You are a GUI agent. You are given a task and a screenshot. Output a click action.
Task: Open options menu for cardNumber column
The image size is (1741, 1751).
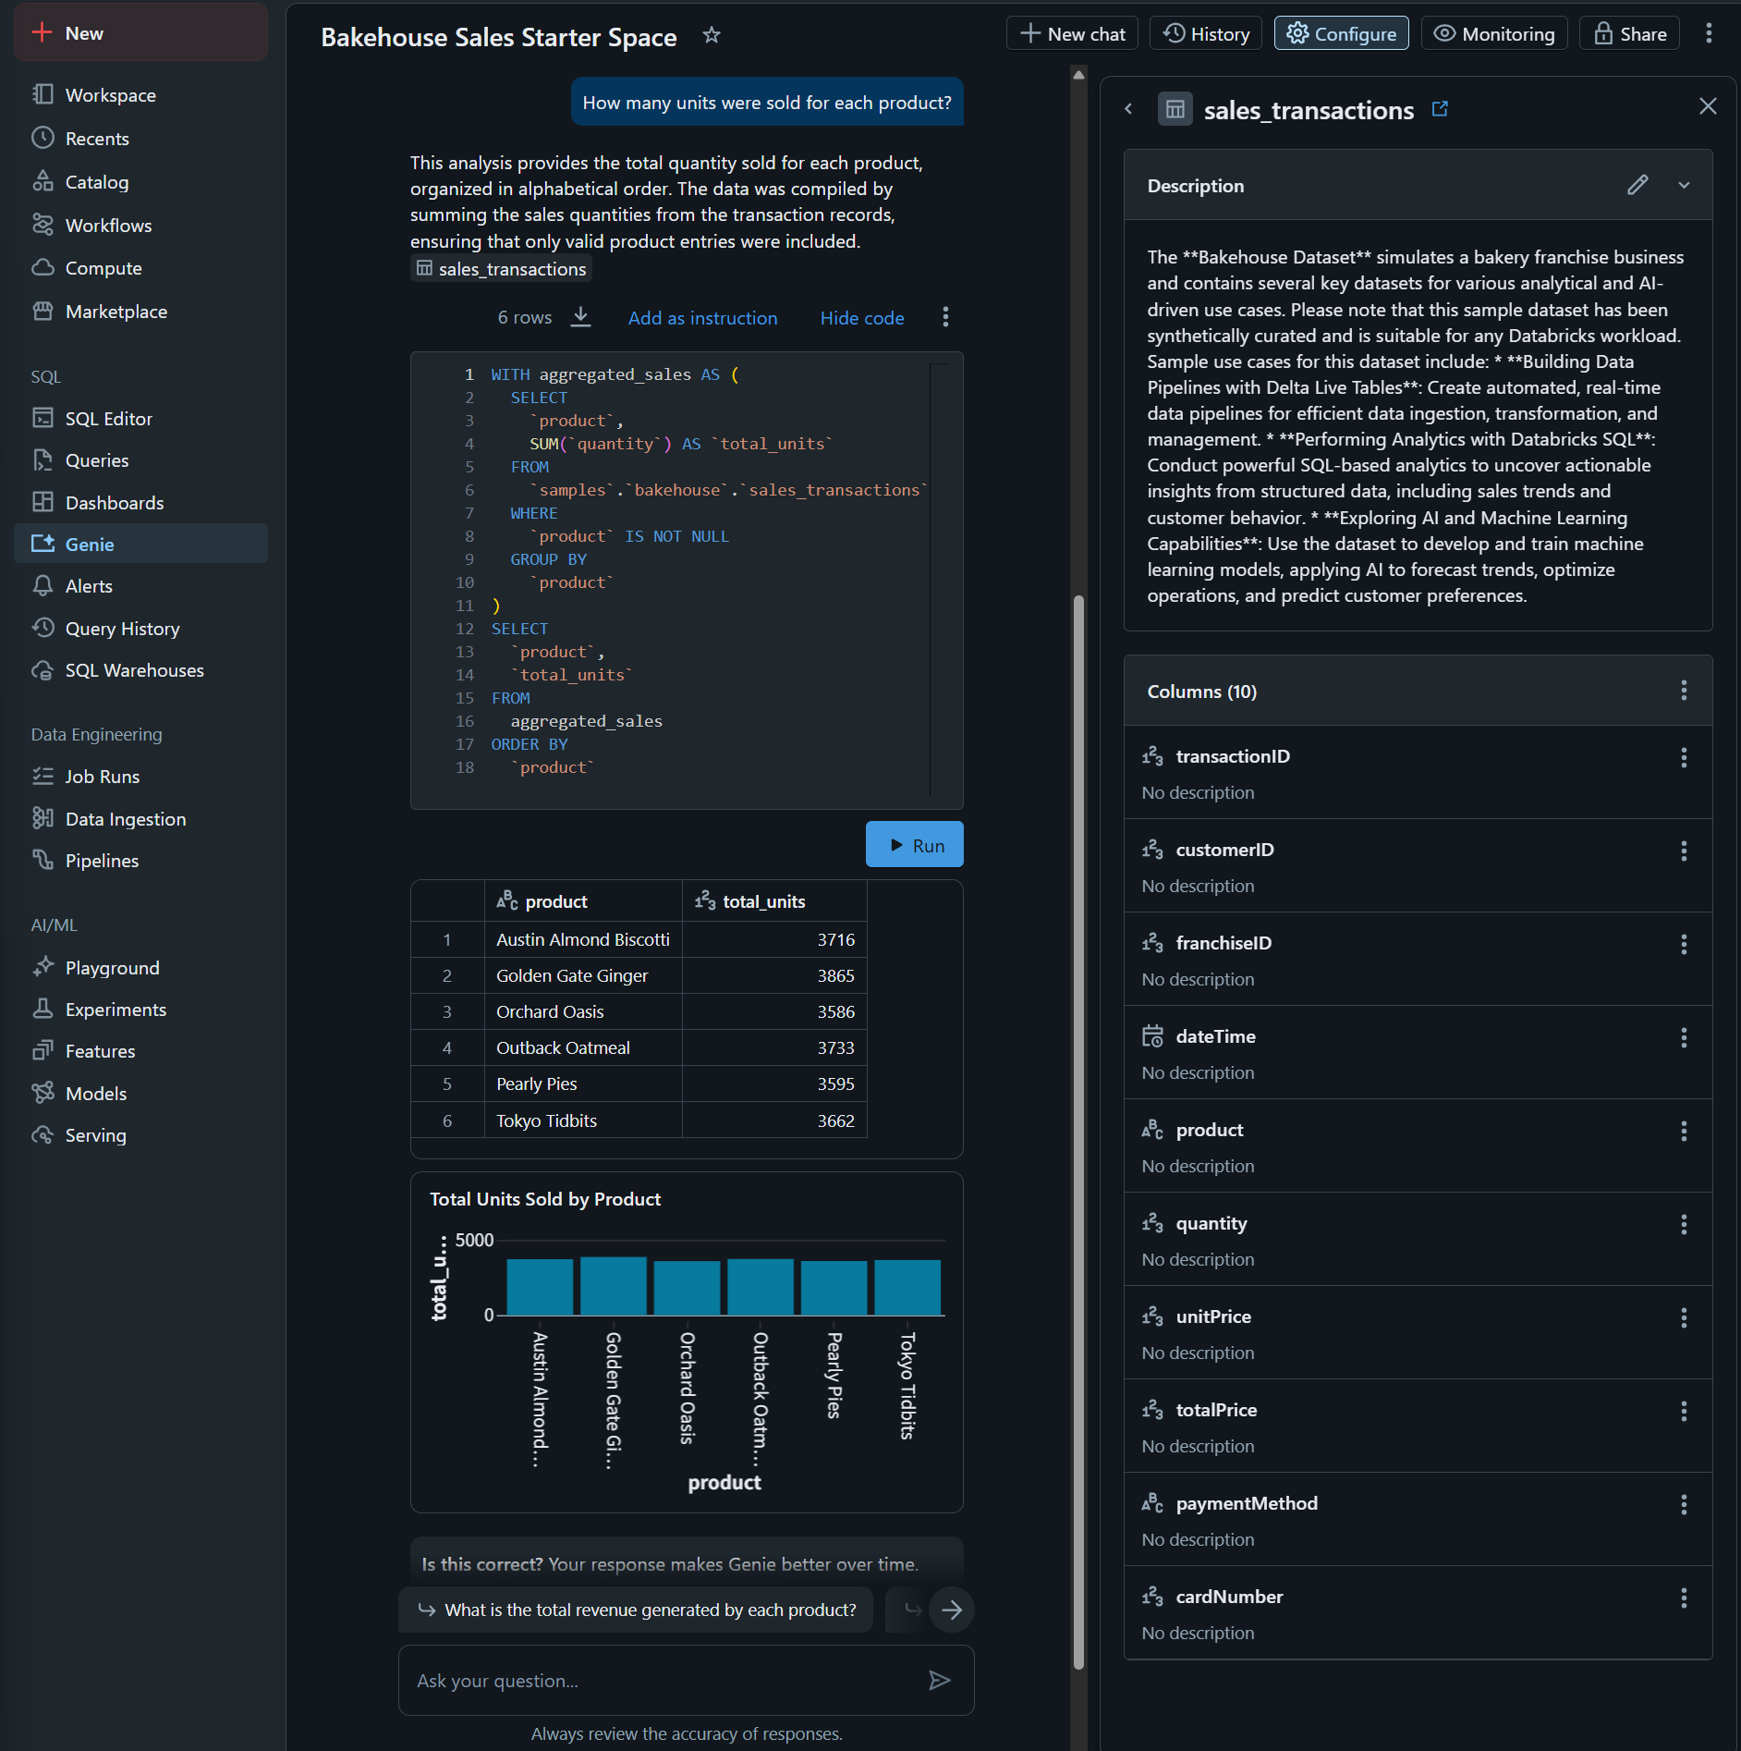(1684, 1598)
